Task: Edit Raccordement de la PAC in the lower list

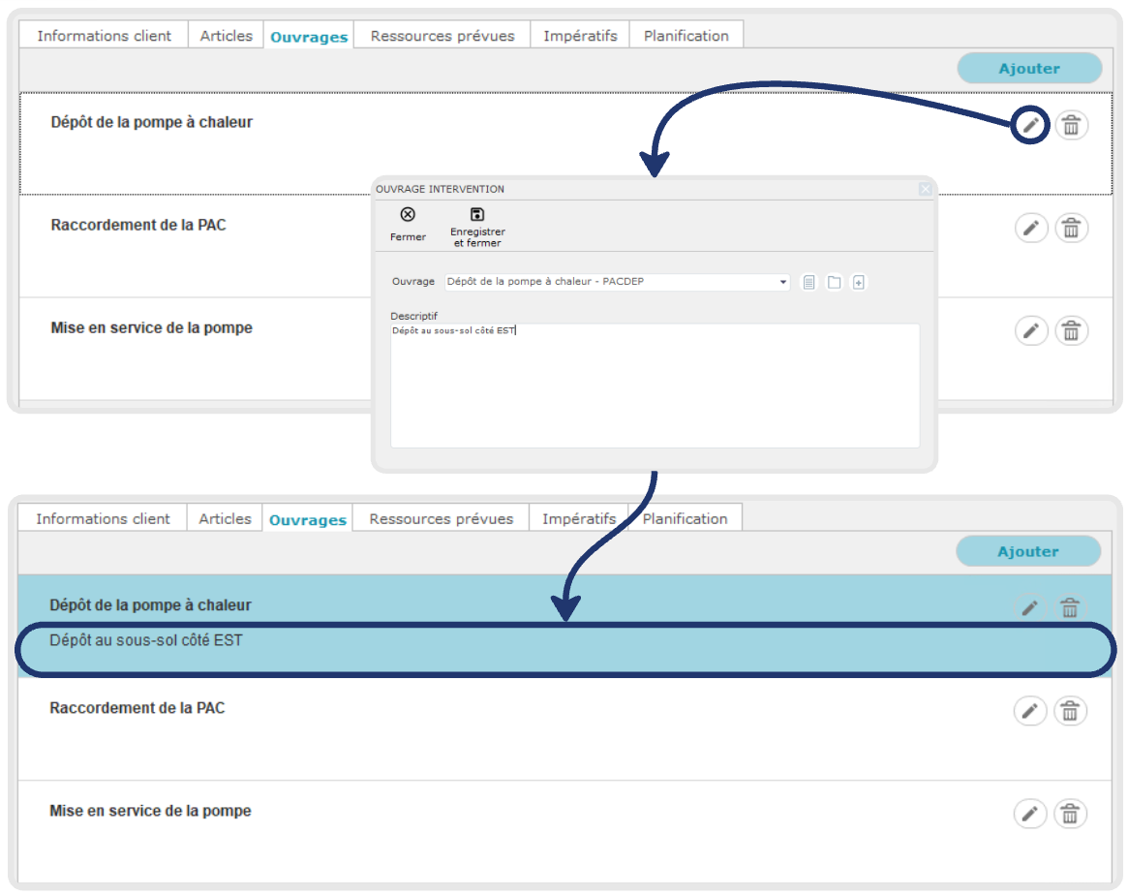Action: point(1030,712)
